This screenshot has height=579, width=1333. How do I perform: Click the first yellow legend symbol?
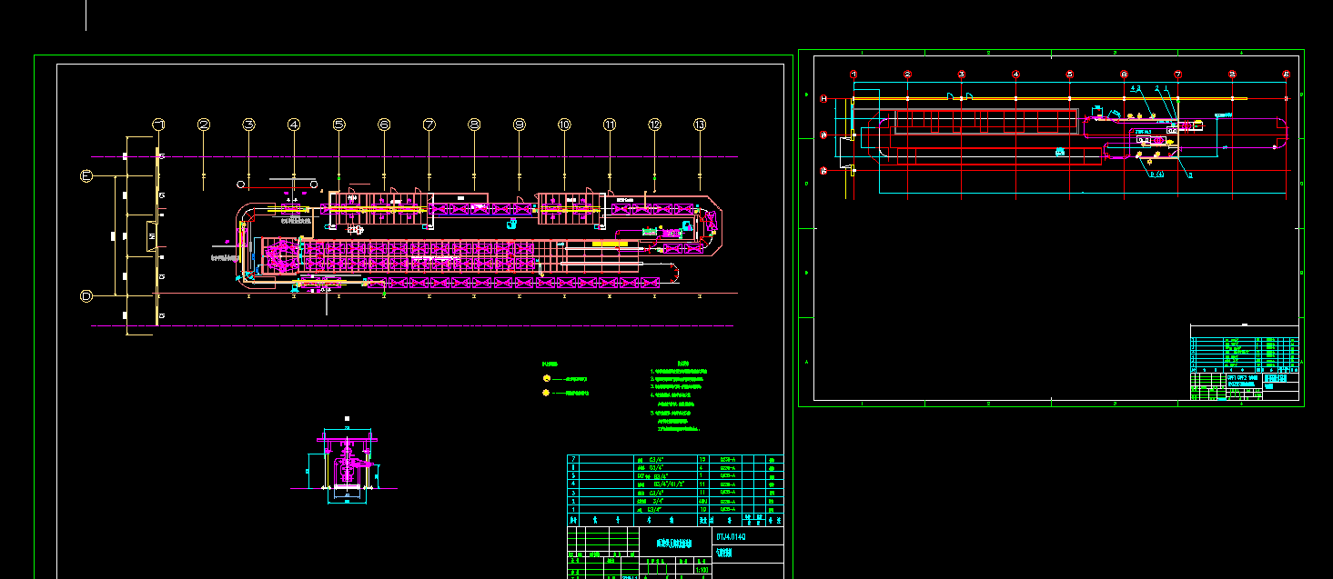pos(546,378)
